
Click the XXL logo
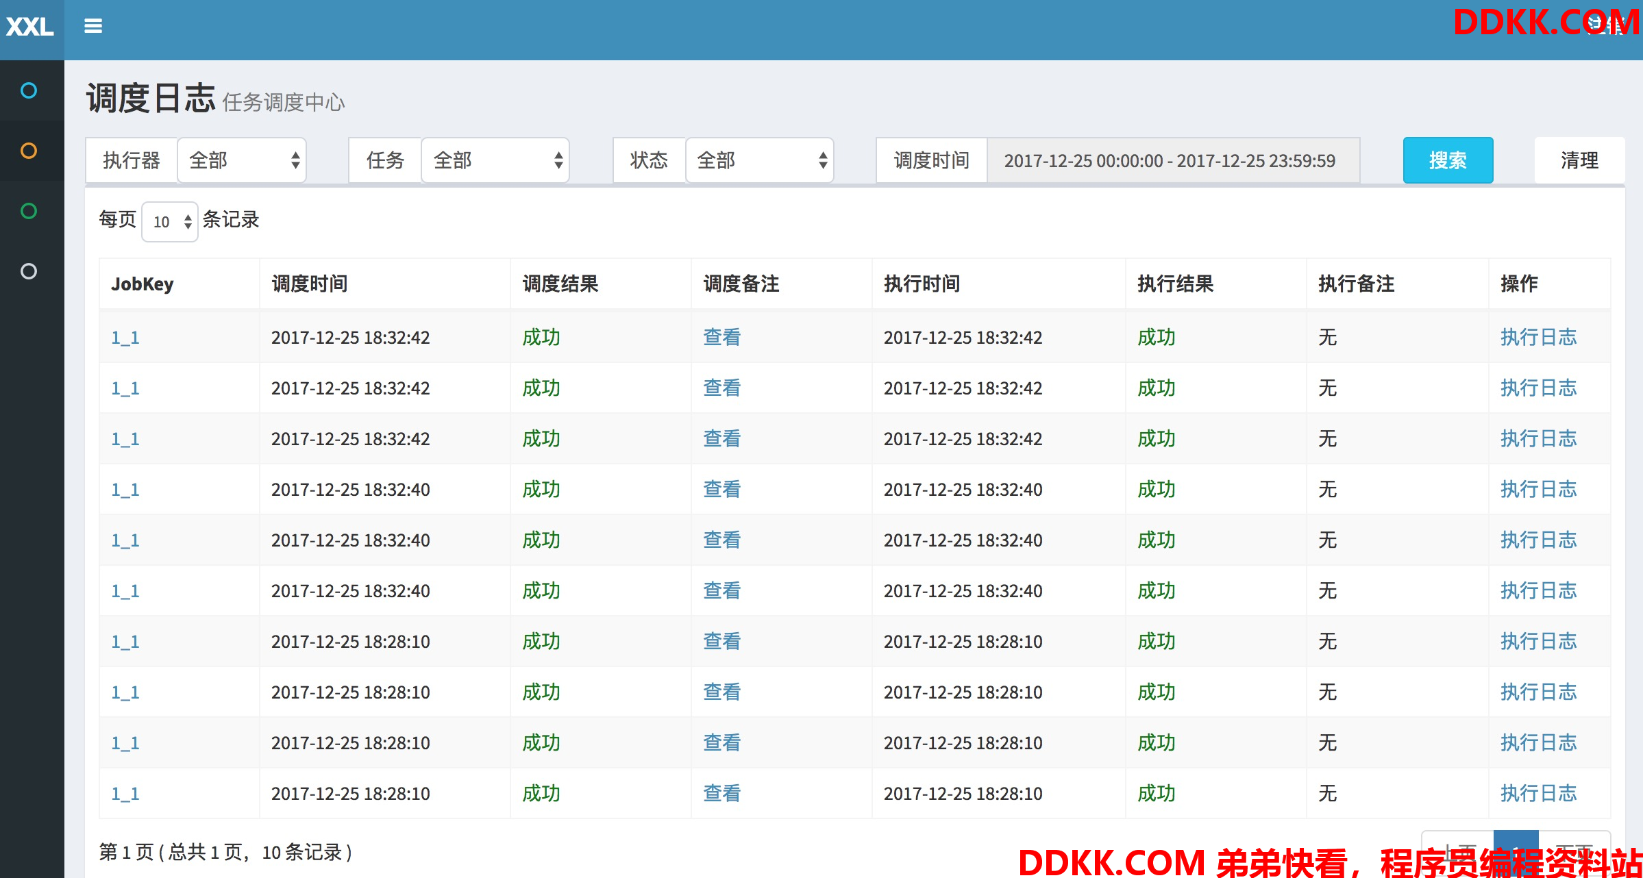tap(30, 27)
